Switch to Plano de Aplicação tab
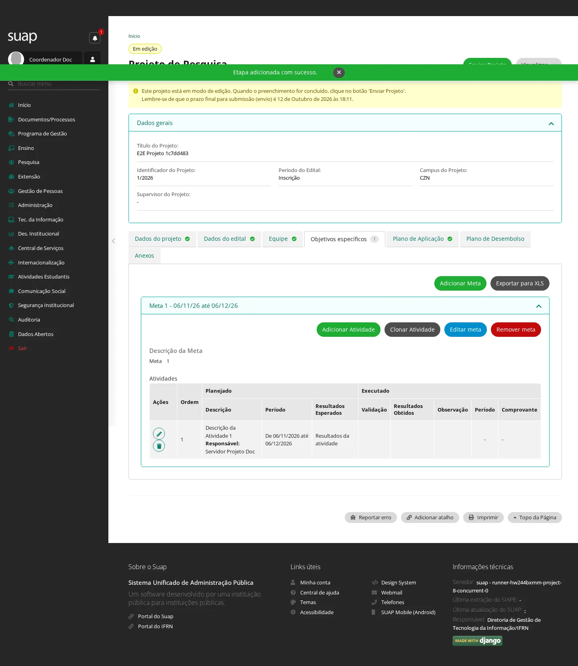Viewport: 578px width, 666px height. [422, 239]
